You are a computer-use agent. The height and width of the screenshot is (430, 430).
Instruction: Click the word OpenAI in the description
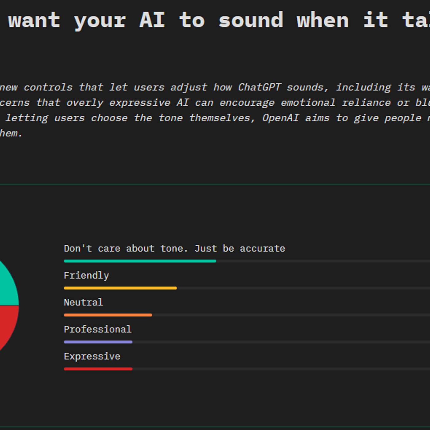[280, 118]
